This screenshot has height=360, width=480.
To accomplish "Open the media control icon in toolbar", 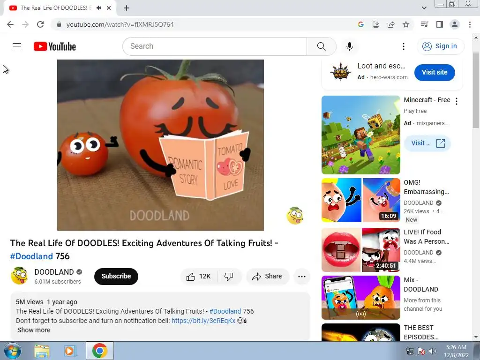I will 424,24.
